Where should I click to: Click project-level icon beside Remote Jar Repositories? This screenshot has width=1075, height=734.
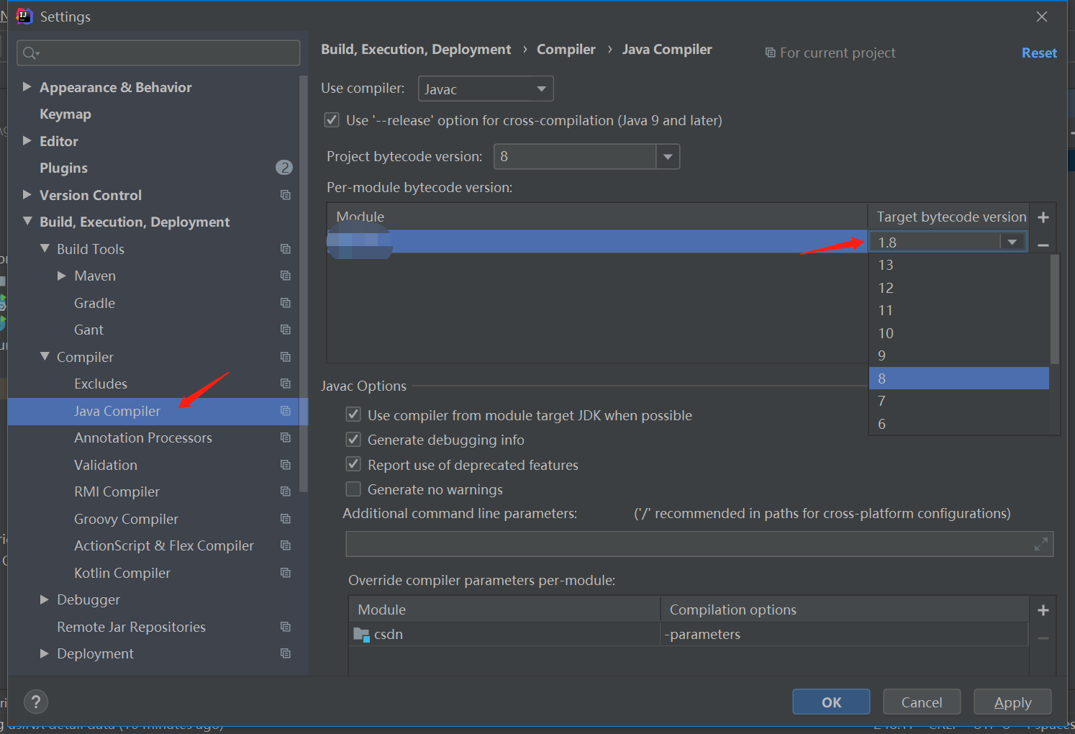click(x=286, y=627)
